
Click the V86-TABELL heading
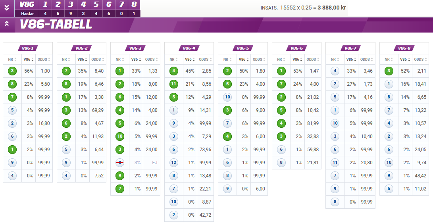coord(56,25)
